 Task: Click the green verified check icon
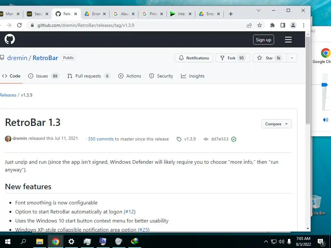(x=234, y=139)
